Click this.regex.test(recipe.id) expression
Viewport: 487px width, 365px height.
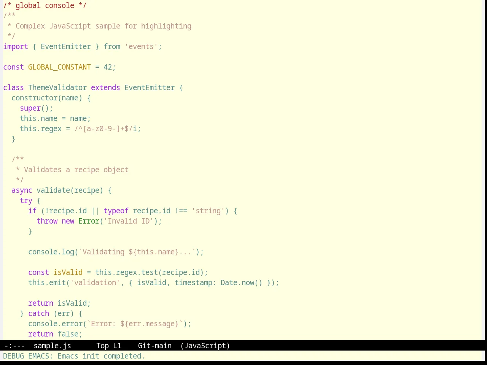[x=150, y=272]
